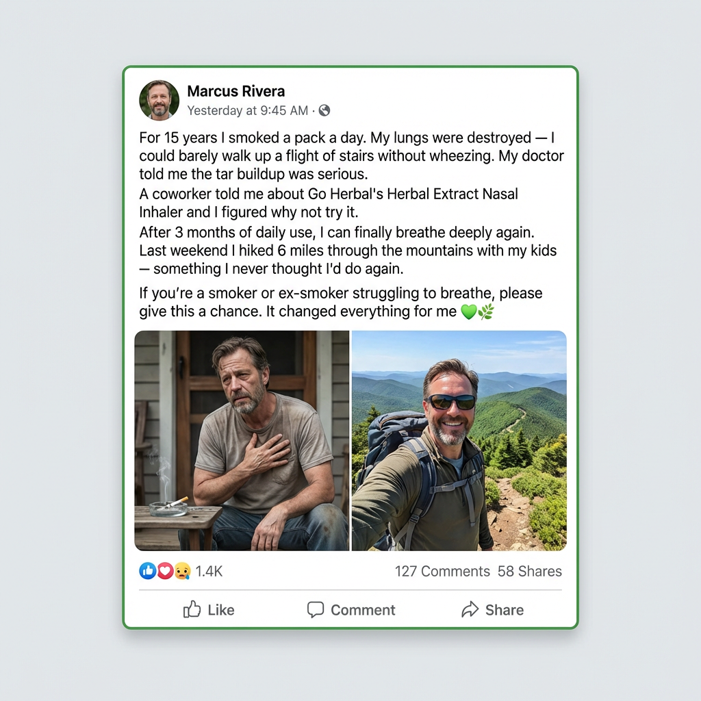Screen dimensions: 701x701
Task: Click the sad face reaction icon
Action: coord(181,571)
